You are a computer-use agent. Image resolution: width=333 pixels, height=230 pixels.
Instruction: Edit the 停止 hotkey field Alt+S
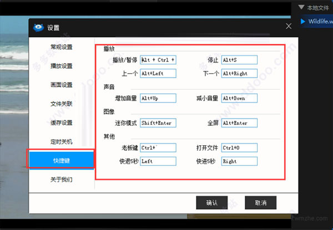pos(239,60)
